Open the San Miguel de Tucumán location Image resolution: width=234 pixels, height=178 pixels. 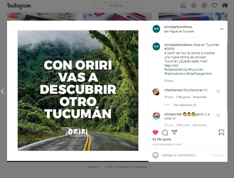coord(179,31)
